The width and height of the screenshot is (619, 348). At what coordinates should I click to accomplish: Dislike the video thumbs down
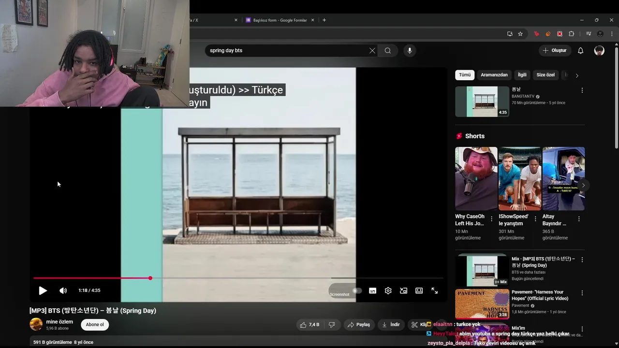click(332, 325)
